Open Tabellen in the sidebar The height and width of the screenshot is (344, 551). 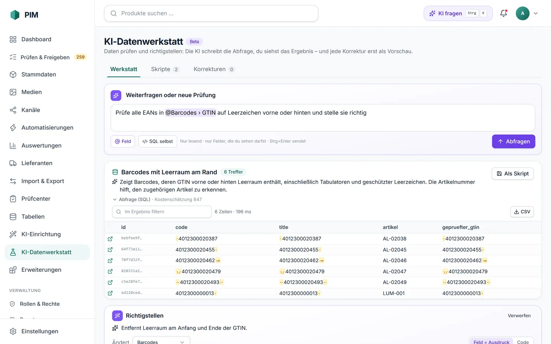point(47,217)
